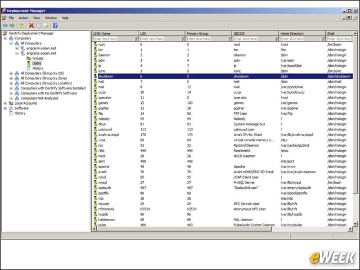Click the filter icon in UID column
Viewport: 360px width, 270px height.
(x=182, y=39)
